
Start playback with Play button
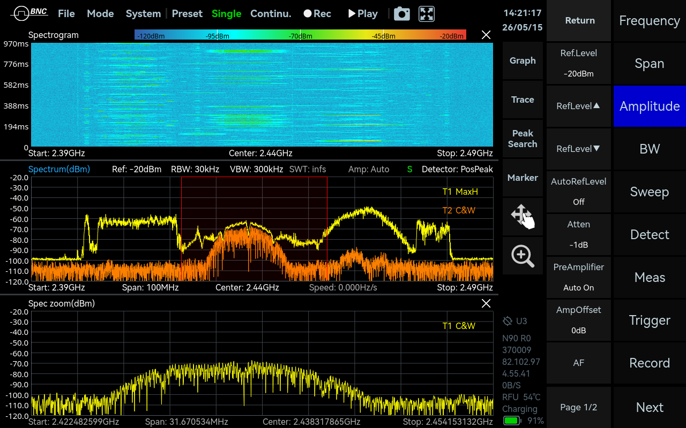[363, 14]
